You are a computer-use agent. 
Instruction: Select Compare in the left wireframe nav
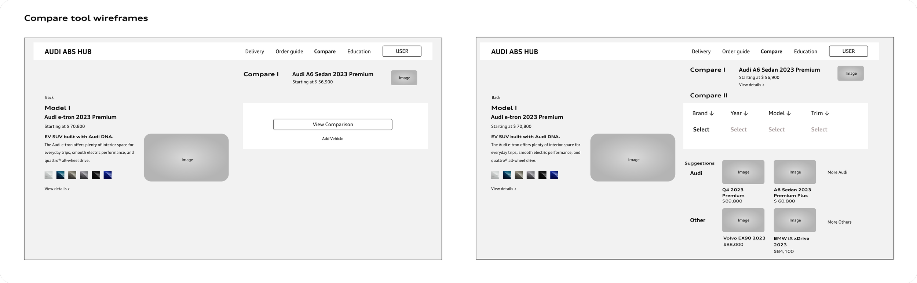(x=325, y=52)
